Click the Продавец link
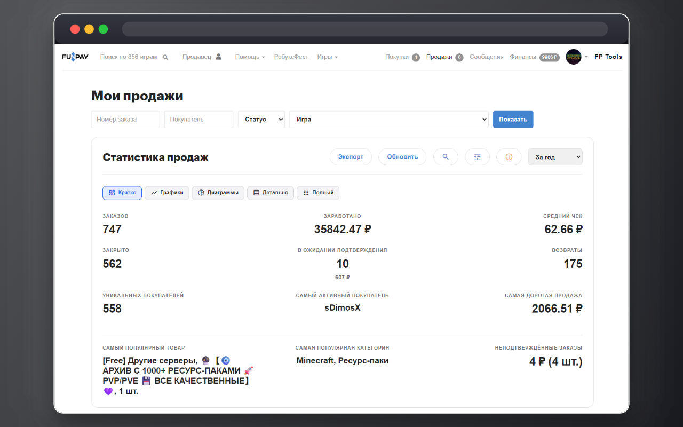This screenshot has height=427, width=683. [197, 57]
